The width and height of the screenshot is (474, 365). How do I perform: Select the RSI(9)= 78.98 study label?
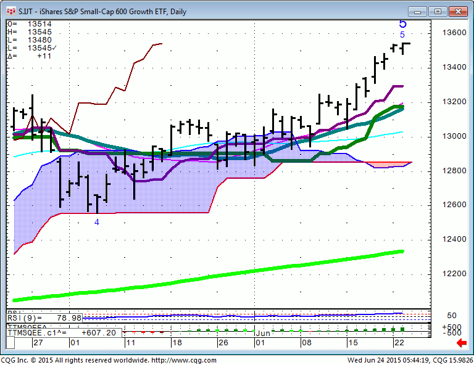44,318
